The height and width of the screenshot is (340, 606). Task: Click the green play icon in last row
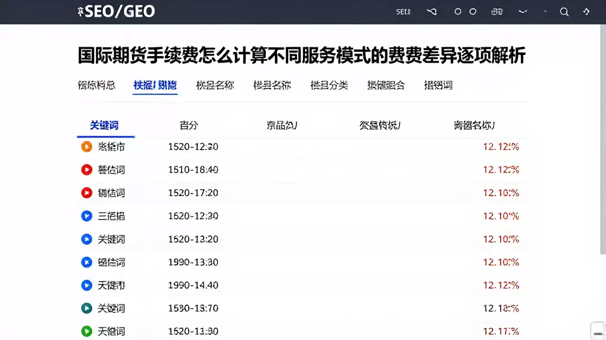(86, 331)
